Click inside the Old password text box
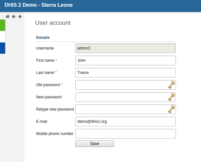 point(121,85)
